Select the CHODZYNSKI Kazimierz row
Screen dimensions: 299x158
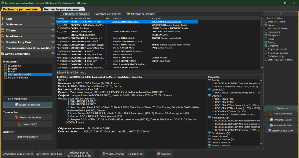point(127,35)
